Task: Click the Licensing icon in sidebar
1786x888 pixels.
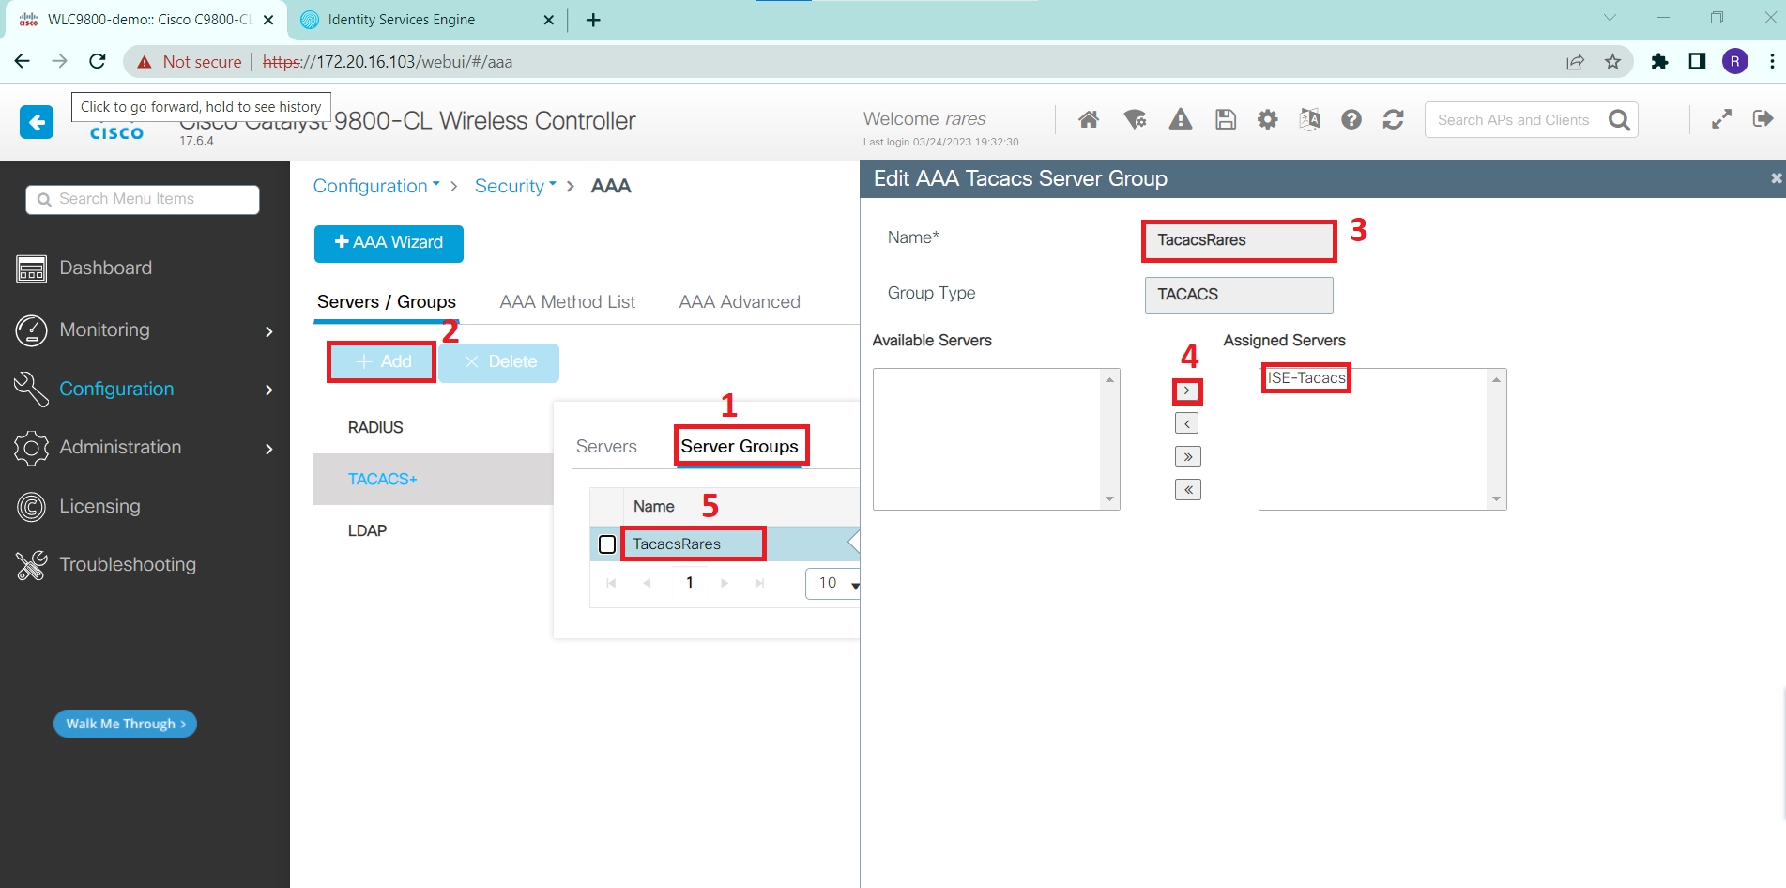Action: tap(31, 507)
